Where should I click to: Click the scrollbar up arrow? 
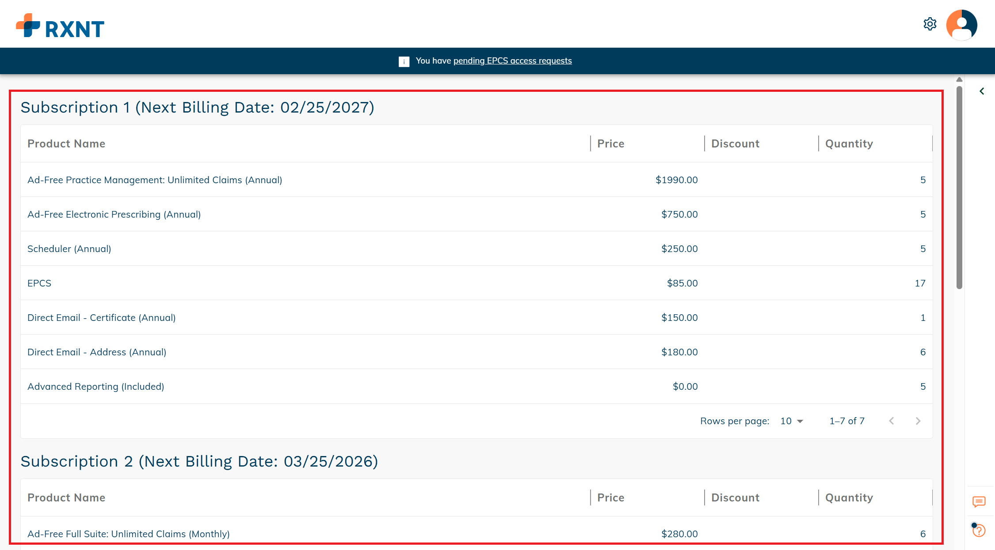pyautogui.click(x=959, y=80)
